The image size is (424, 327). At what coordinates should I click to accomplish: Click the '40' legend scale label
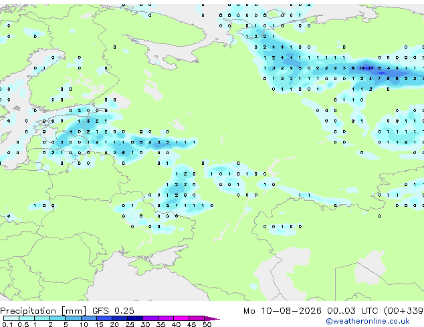tap(176, 324)
